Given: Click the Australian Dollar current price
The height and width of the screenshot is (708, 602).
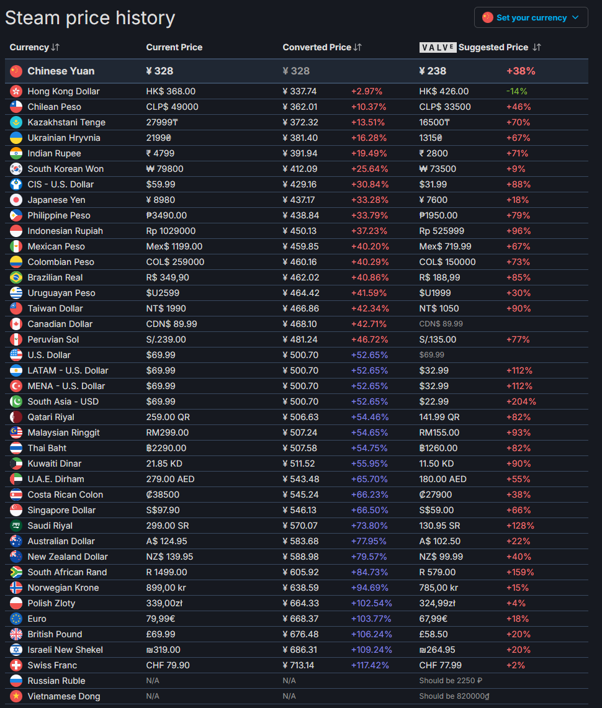Looking at the screenshot, I should coord(166,541).
